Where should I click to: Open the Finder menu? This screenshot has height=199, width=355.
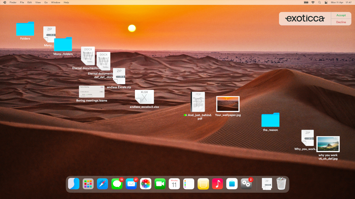click(13, 2)
